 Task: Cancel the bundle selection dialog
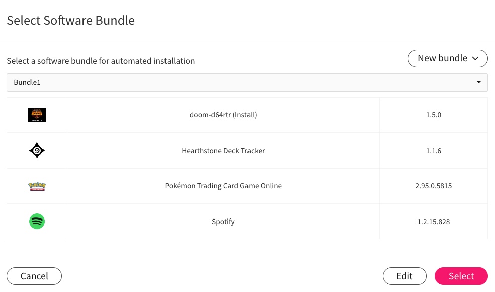pos(34,276)
